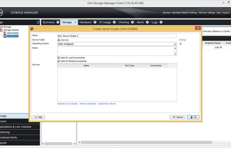Open help icon next to Logs tab
The width and height of the screenshot is (231, 148).
[x=161, y=22]
